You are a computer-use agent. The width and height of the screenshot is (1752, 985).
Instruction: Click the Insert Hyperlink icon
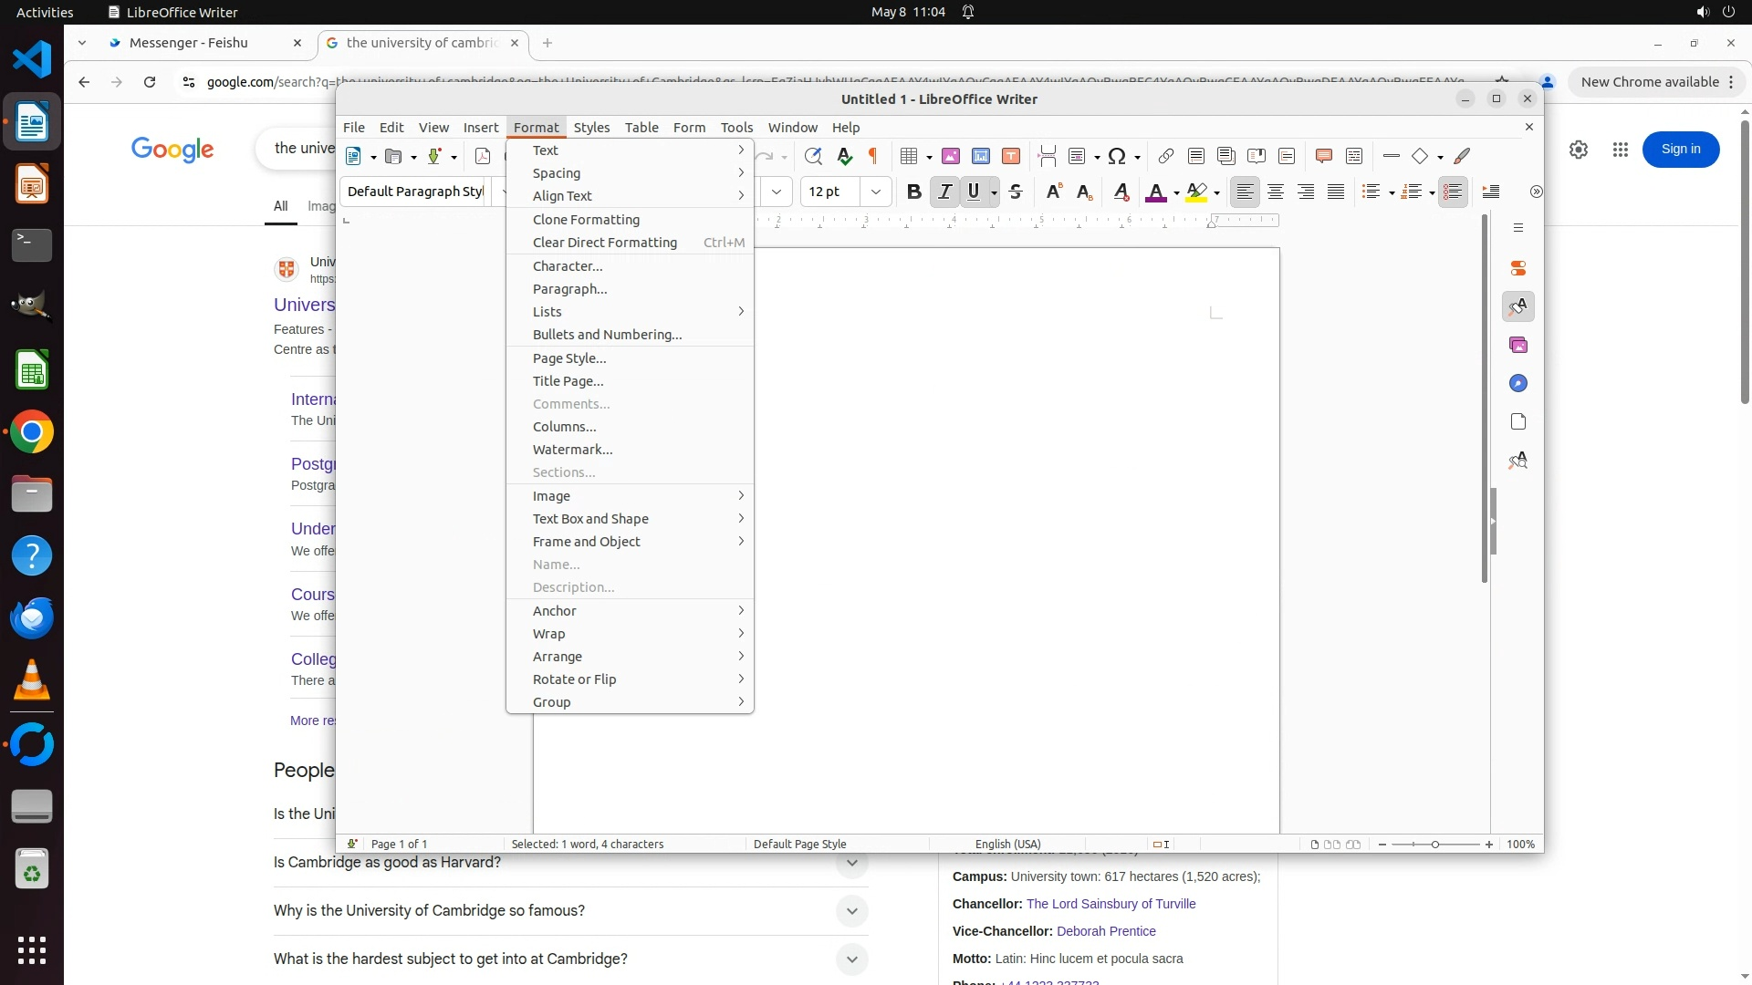tap(1165, 156)
